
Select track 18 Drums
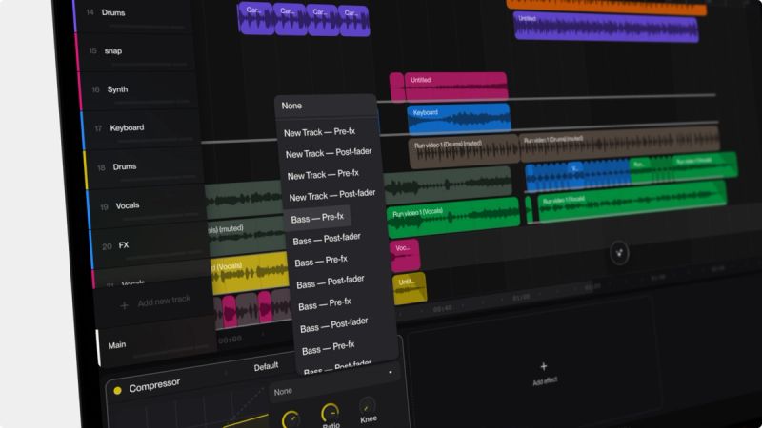tap(144, 167)
